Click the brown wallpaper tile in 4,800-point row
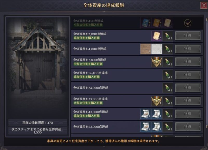This screenshot has height=150, width=208. (146, 49)
